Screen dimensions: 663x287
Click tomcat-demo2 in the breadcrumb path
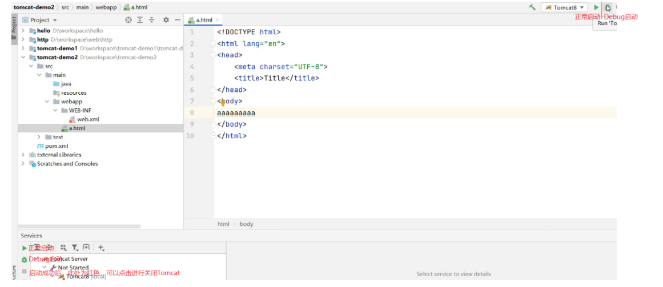coord(34,7)
